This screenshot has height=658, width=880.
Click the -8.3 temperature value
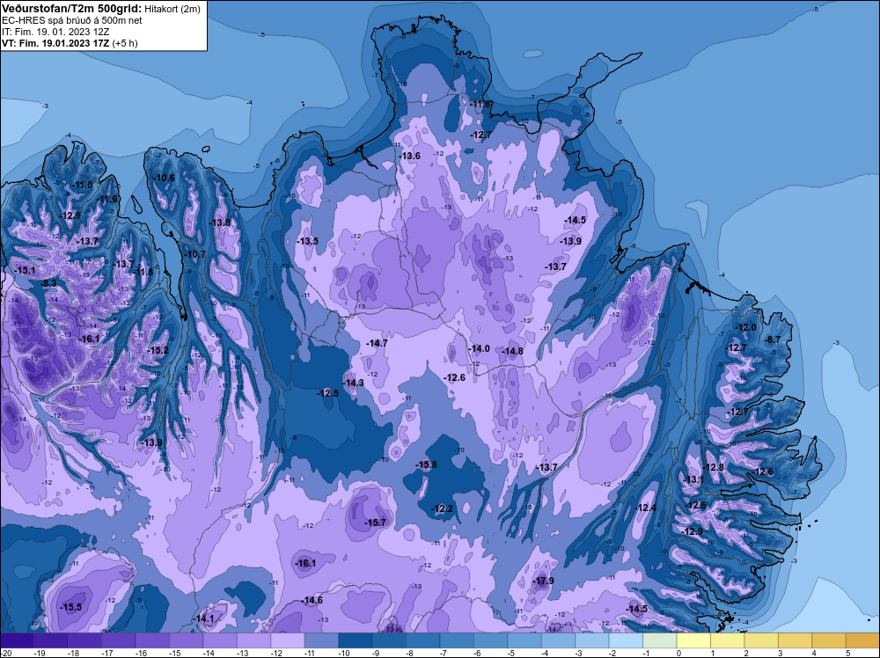(48, 283)
